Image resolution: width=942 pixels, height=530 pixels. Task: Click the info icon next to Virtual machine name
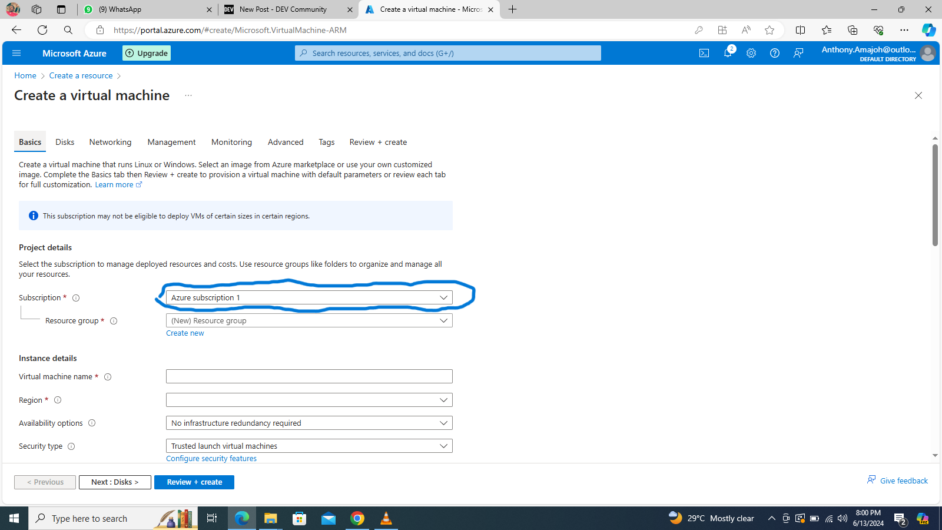coord(108,377)
